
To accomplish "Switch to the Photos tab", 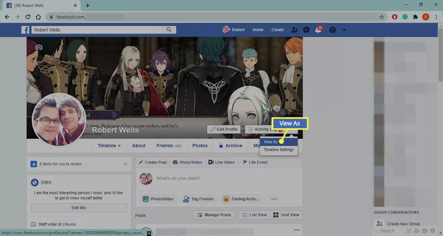I will (x=200, y=146).
